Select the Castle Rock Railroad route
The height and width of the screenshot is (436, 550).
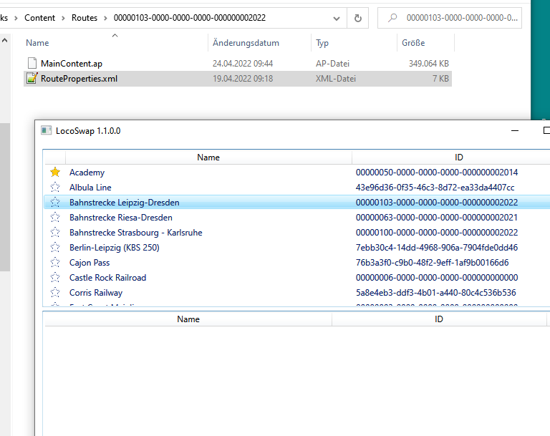(x=297, y=278)
